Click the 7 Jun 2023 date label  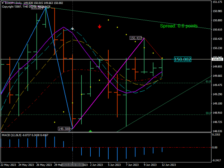tap(132, 165)
